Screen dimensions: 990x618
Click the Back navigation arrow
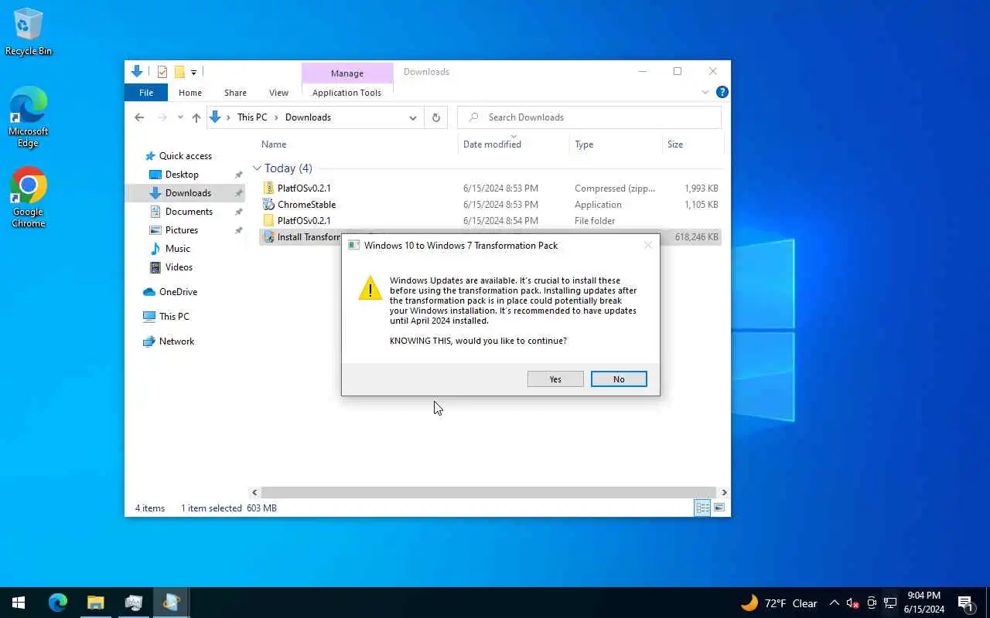click(139, 117)
